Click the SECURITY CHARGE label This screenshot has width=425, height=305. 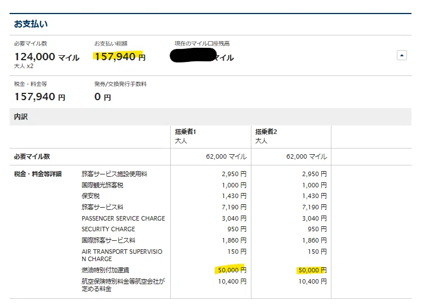tap(108, 229)
